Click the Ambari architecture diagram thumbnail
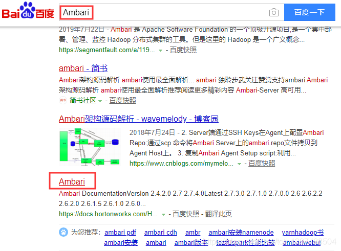 tap(90, 147)
